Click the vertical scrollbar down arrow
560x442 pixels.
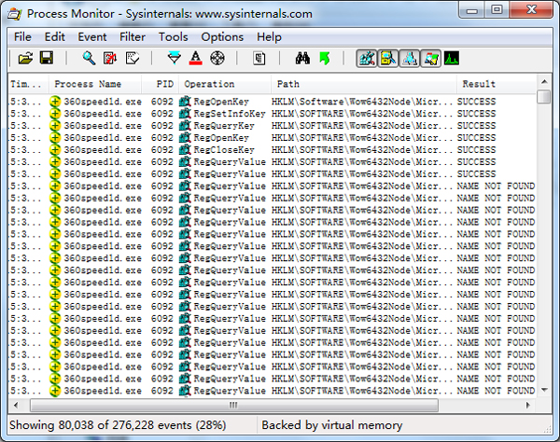544,390
